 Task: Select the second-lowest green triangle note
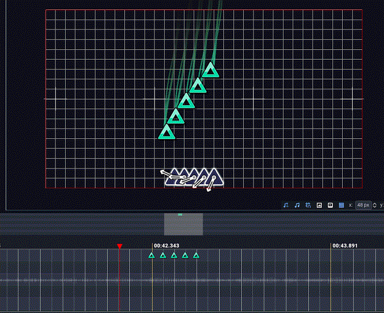(x=175, y=116)
